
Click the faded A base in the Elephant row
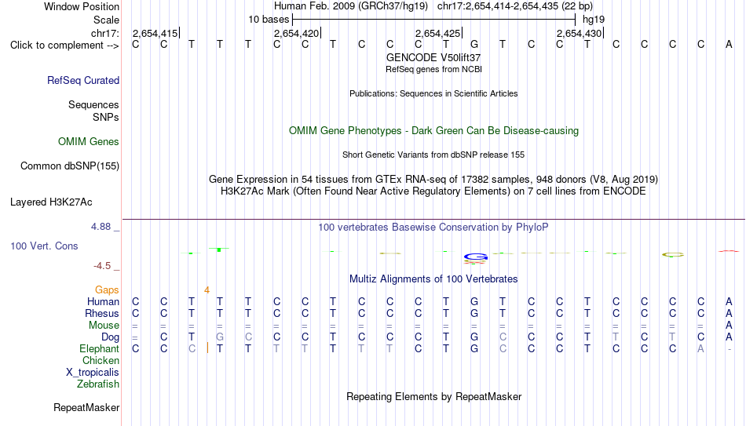tap(700, 349)
